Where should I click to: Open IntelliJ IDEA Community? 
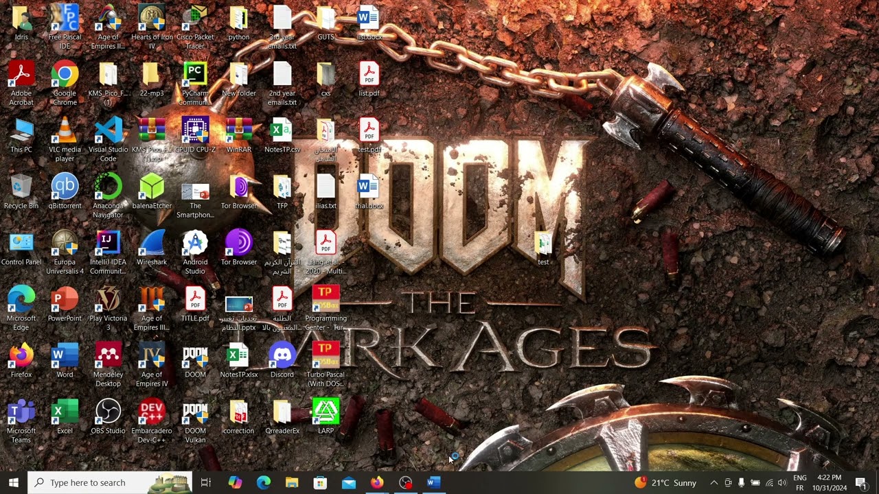tap(108, 252)
